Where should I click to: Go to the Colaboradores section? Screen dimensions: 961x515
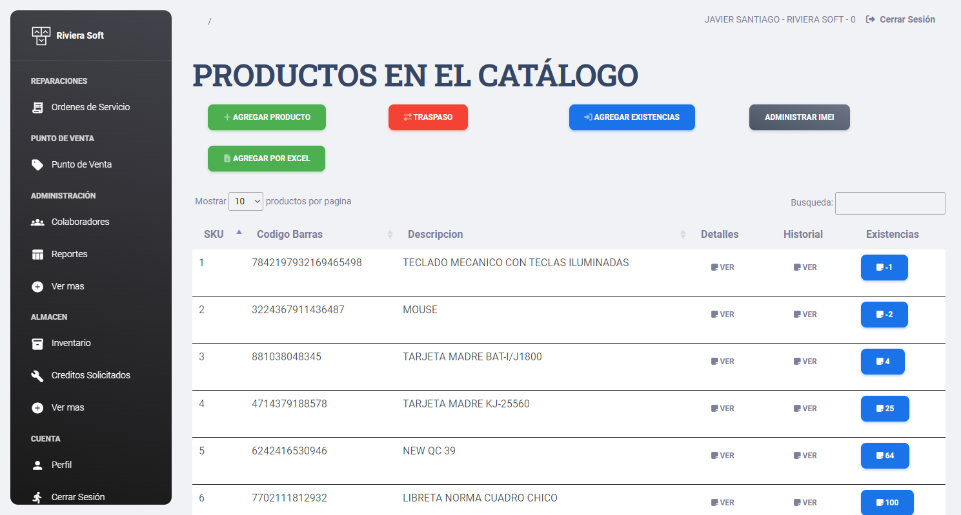pos(80,222)
